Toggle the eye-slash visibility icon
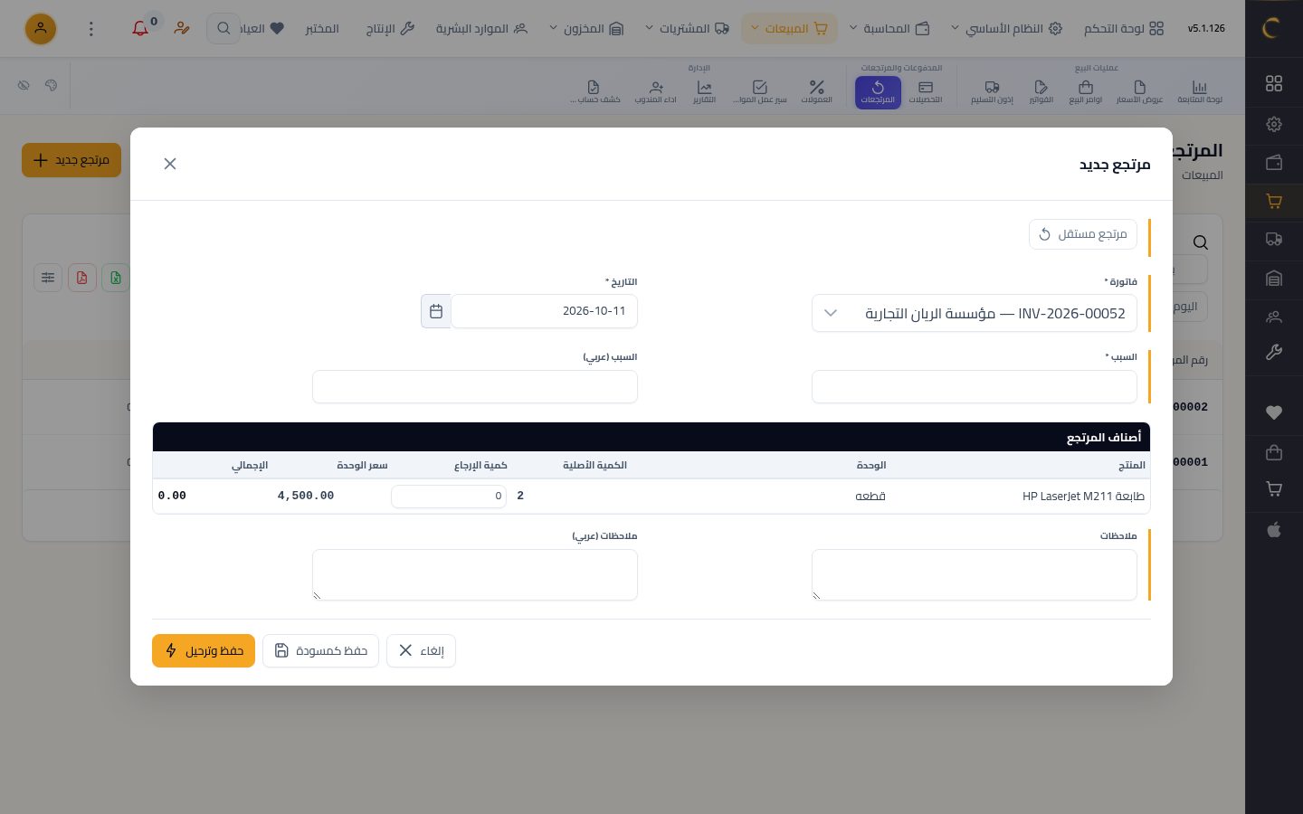The height and width of the screenshot is (814, 1303). (24, 85)
